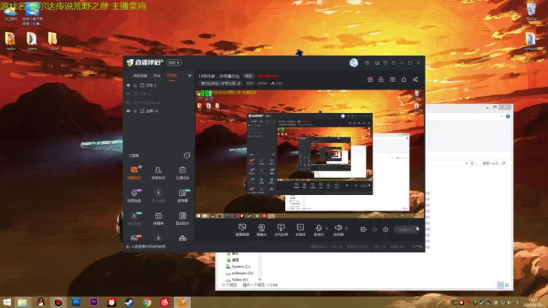This screenshot has width=548, height=308.
Task: Open Photoshop from the taskbar
Action: point(76,302)
